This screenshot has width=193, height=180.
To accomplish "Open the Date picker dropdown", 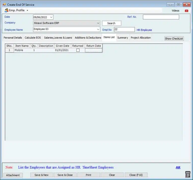I will [51, 17].
